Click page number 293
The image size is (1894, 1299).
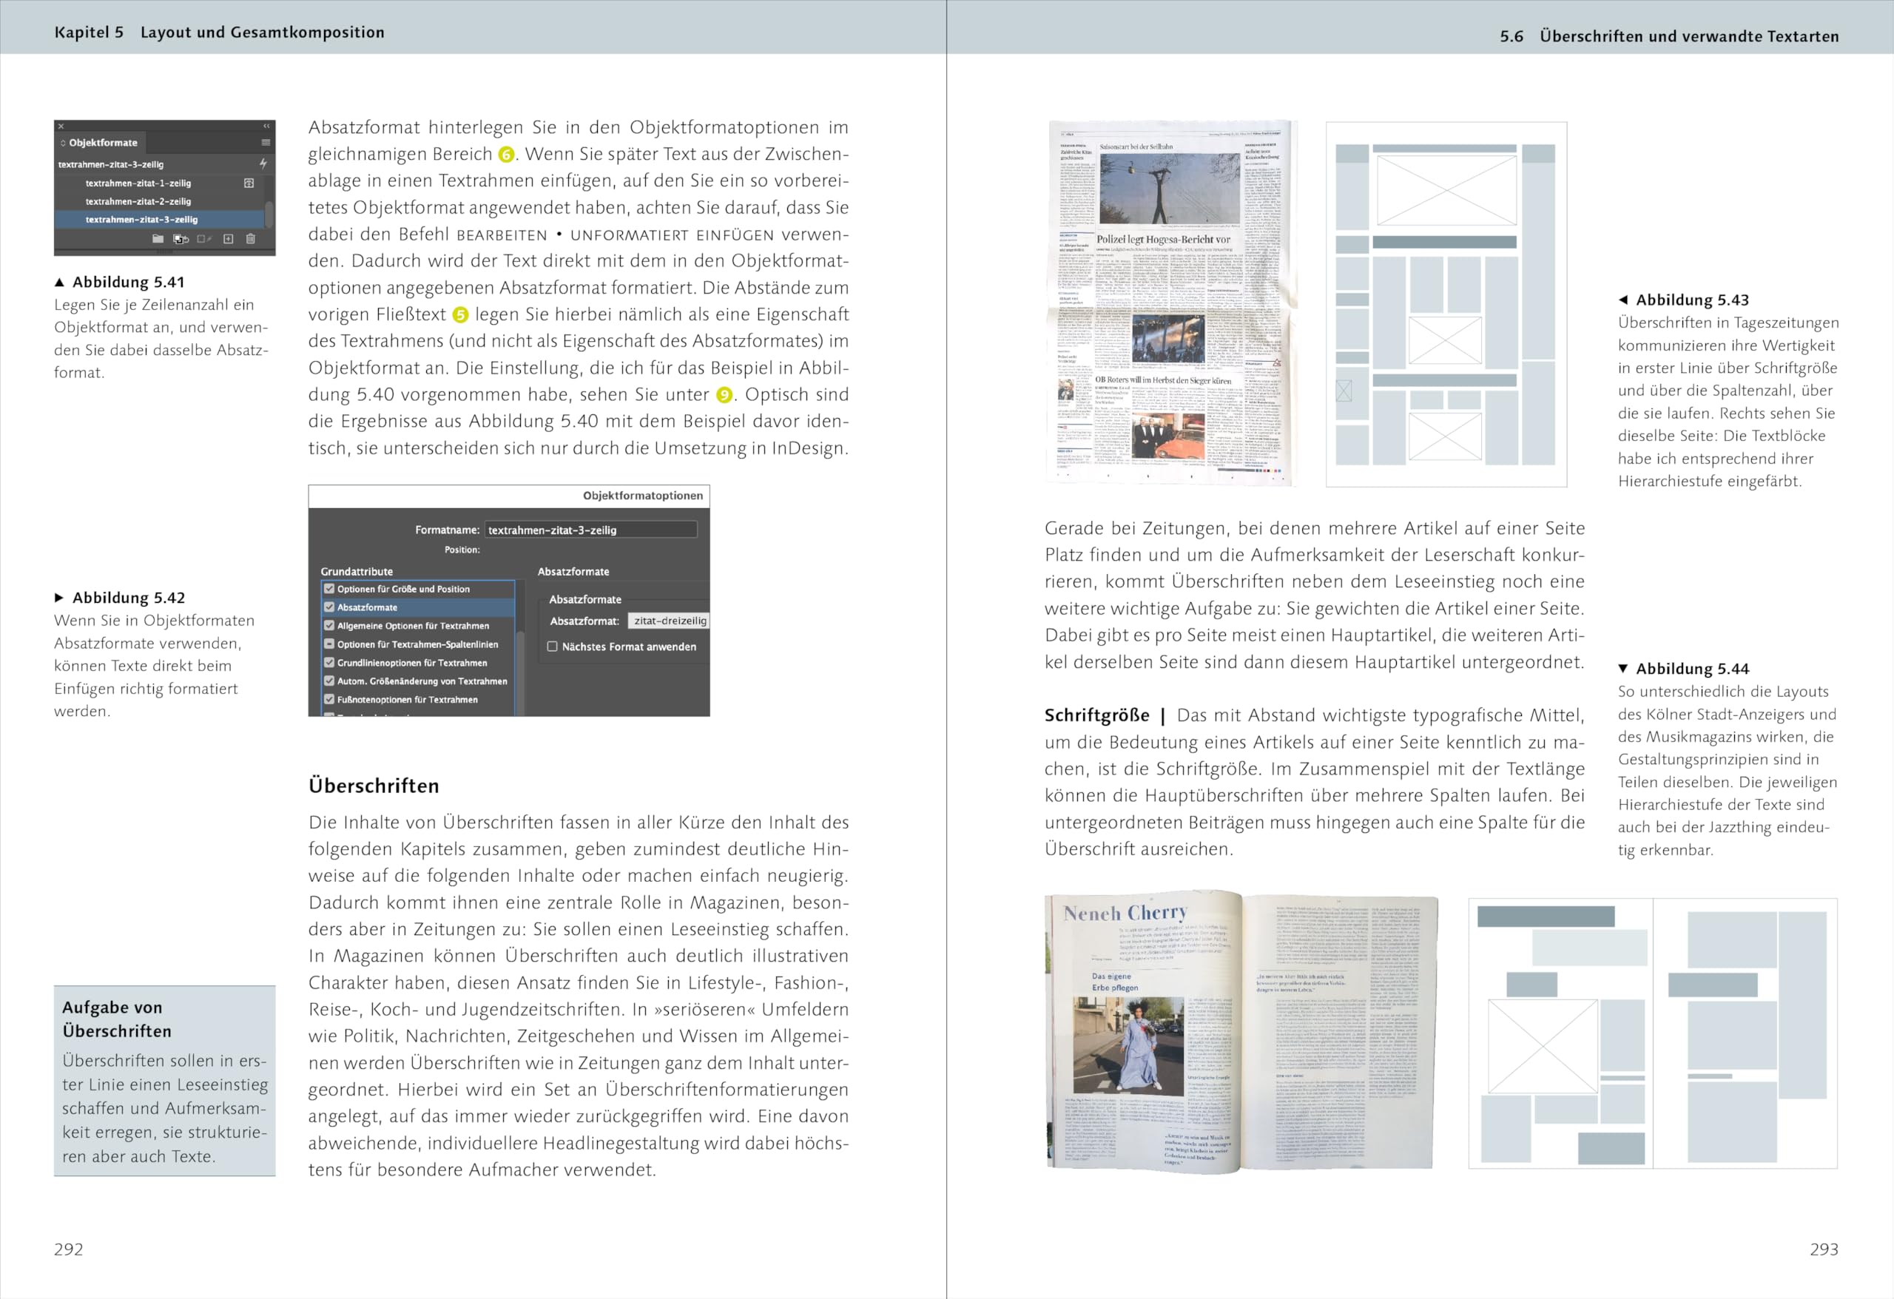coord(1824,1249)
